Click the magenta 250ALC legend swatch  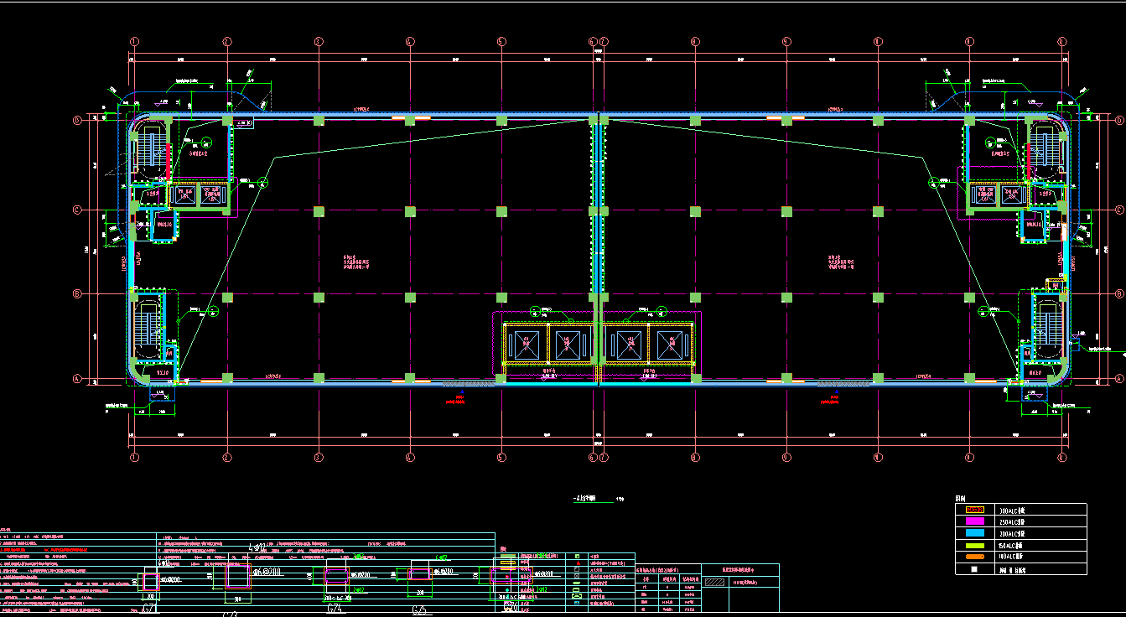coord(974,521)
